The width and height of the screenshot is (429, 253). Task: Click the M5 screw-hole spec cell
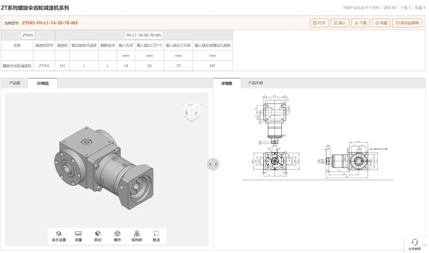pyautogui.click(x=213, y=66)
